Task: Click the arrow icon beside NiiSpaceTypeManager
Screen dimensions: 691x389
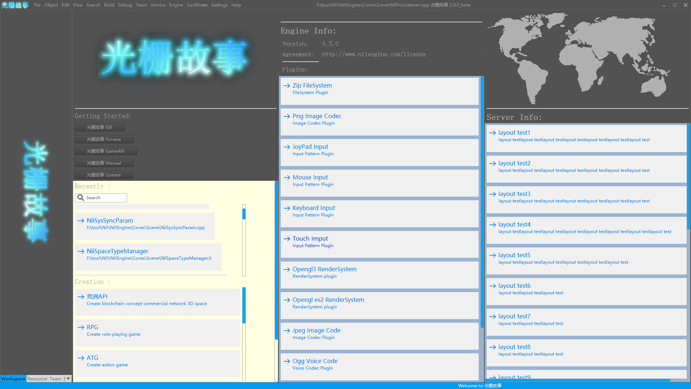Action: [81, 251]
